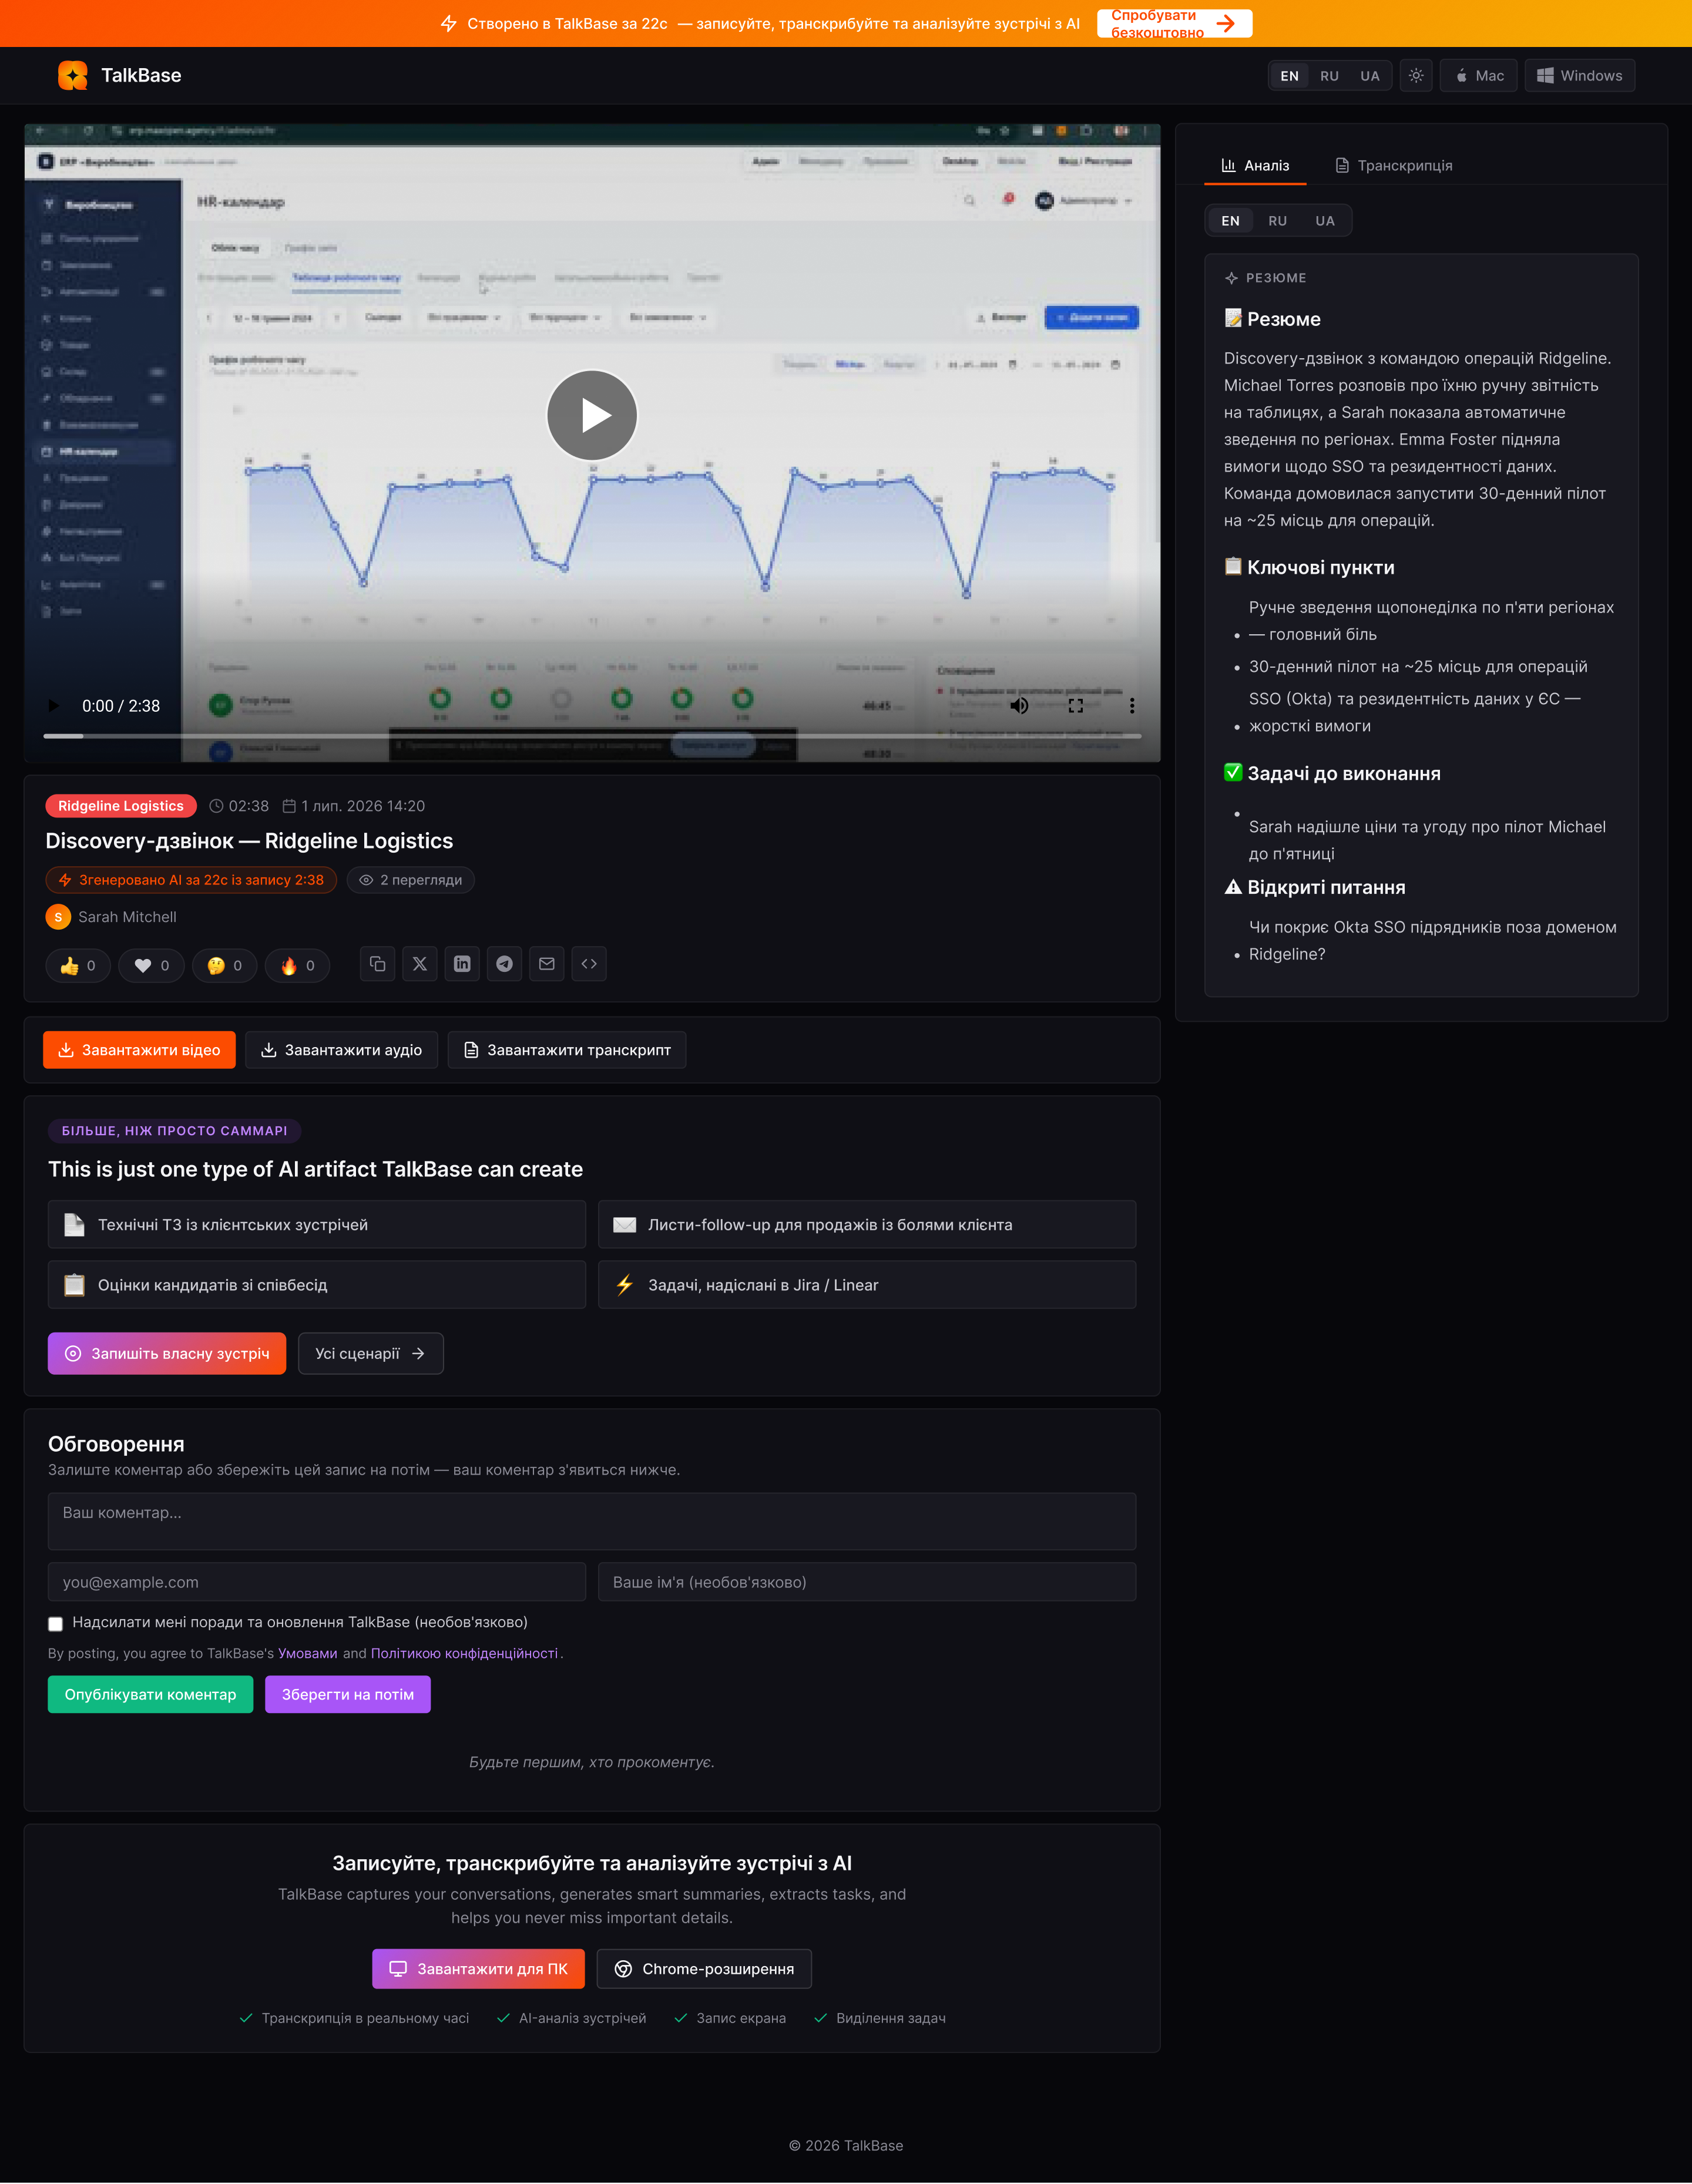Add a thumbs-up reaction
Viewport: 1692px width, 2184px height.
pyautogui.click(x=78, y=966)
